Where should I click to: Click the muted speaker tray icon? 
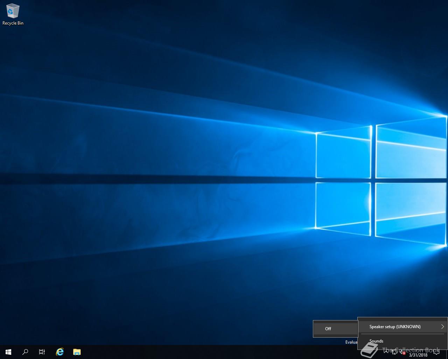402,352
